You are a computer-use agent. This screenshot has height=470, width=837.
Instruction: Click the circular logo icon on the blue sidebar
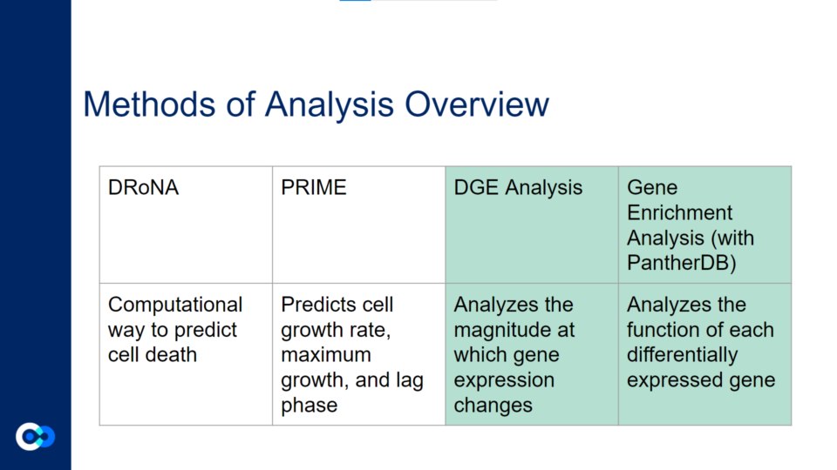point(35,435)
